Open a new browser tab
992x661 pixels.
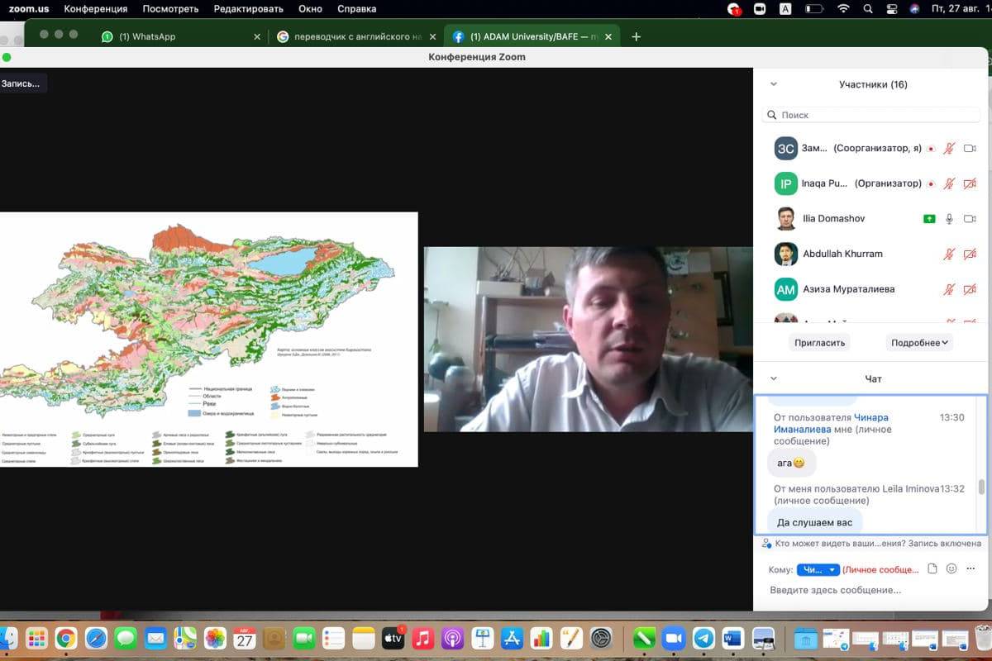tap(636, 36)
